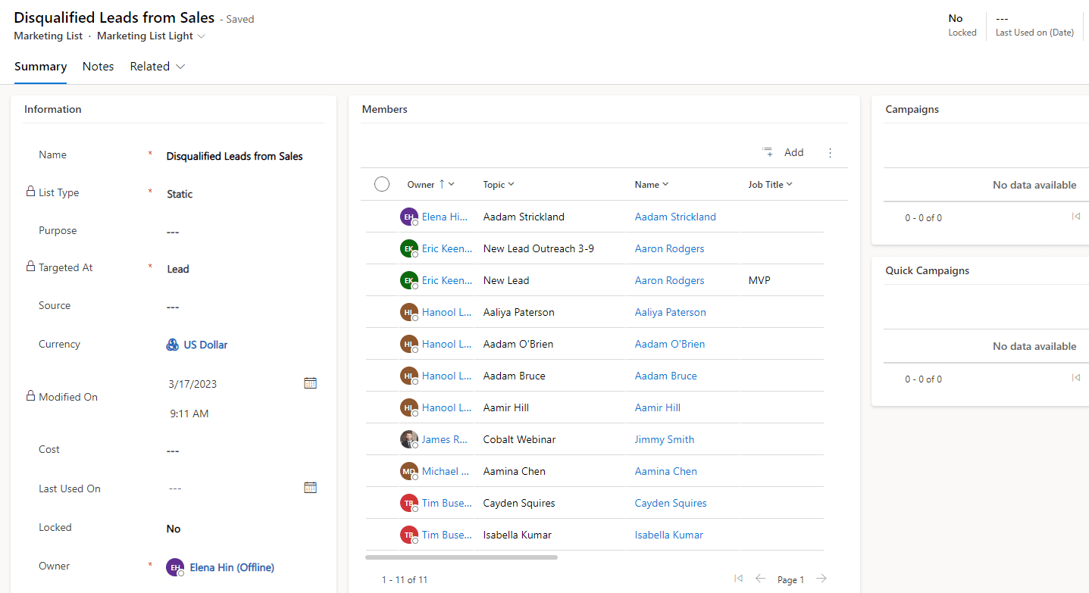Click the filter icon in the Members panel
The height and width of the screenshot is (593, 1089).
[x=767, y=151]
